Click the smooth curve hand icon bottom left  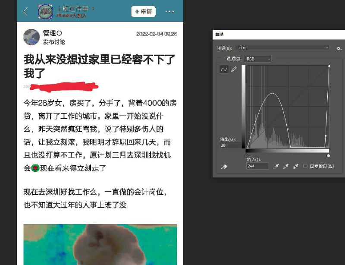(225, 166)
